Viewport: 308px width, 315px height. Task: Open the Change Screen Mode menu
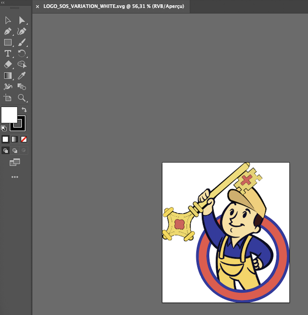pyautogui.click(x=15, y=162)
